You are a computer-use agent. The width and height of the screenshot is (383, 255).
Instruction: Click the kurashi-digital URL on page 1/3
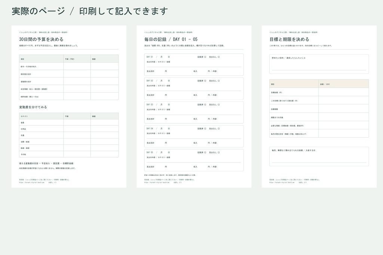(32, 182)
